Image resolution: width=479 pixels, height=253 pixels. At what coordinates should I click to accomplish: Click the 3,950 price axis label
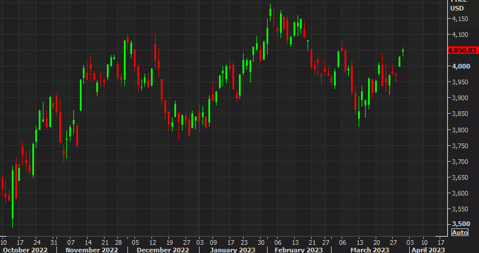tap(460, 82)
